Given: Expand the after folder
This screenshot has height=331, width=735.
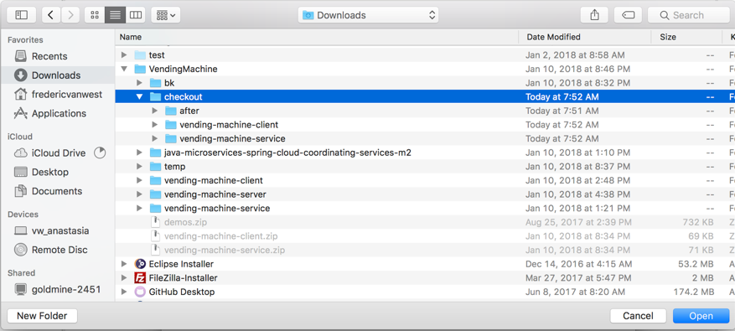Looking at the screenshot, I should [x=155, y=111].
